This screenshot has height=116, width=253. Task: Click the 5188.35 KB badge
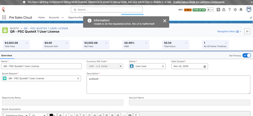[199, 10]
